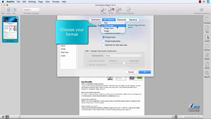
Task: Click the zoom out minus icon
Action: pyautogui.click(x=180, y=117)
